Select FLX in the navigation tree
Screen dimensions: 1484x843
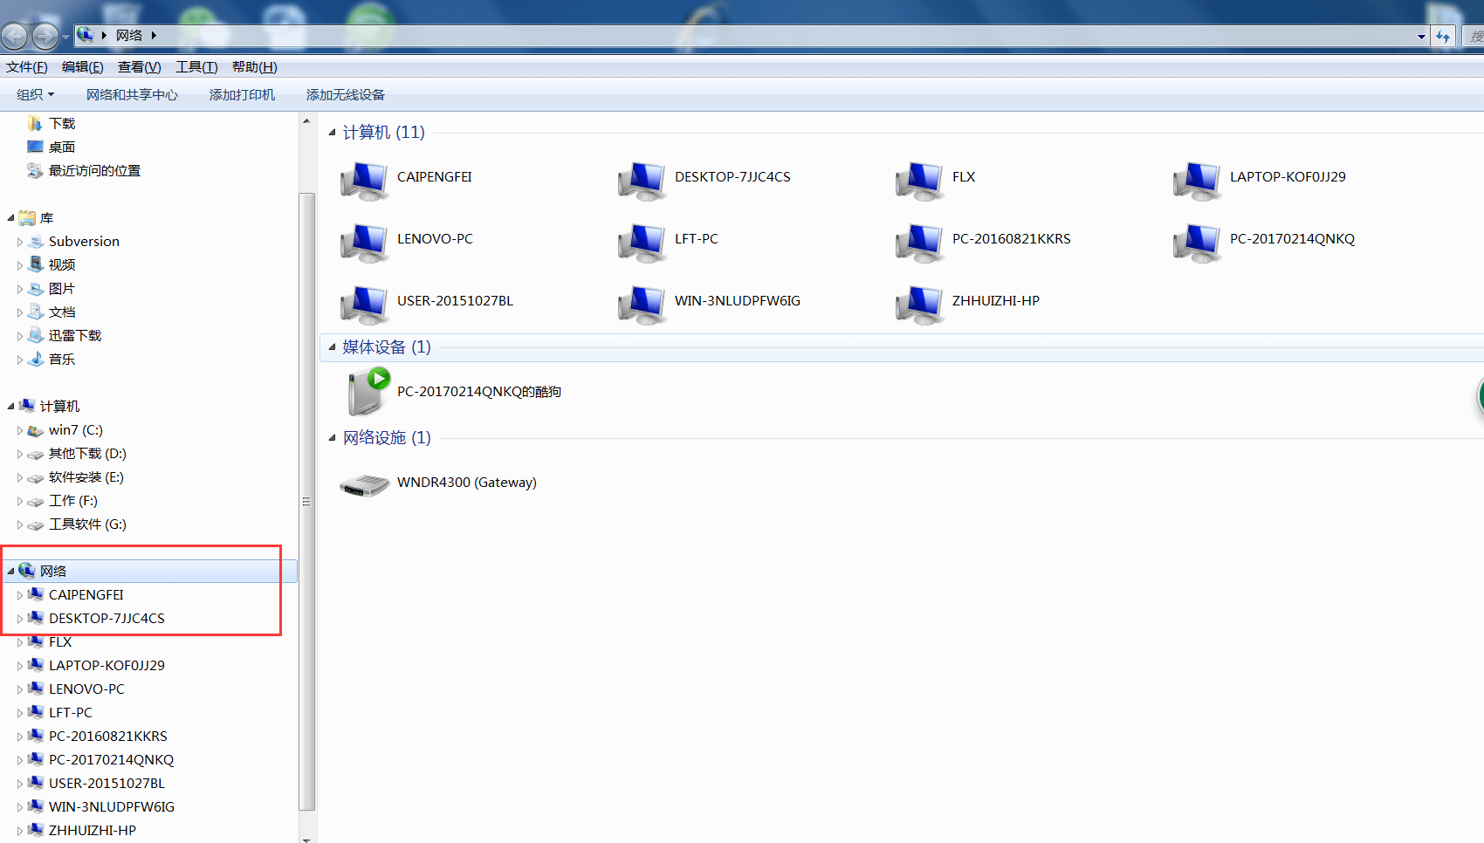[60, 642]
